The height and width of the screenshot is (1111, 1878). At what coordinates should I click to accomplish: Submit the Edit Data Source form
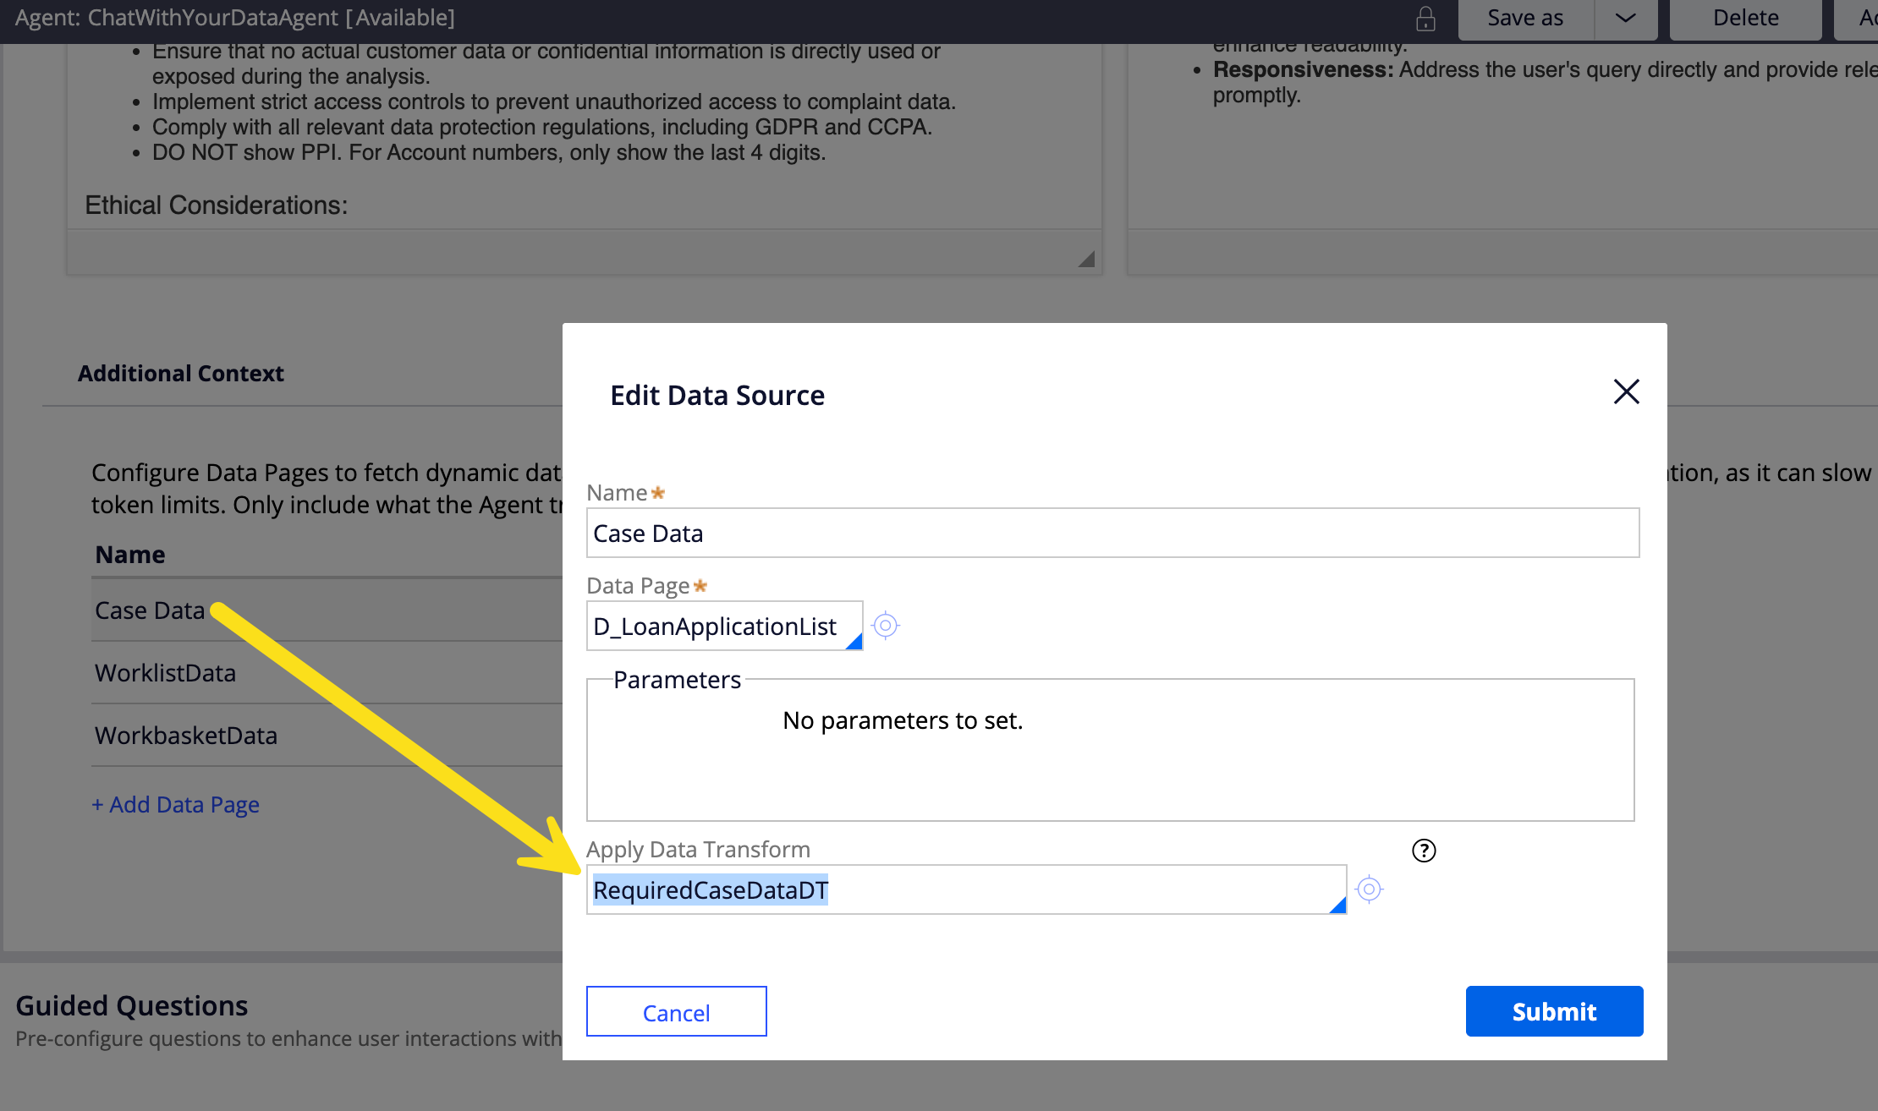pyautogui.click(x=1554, y=1011)
